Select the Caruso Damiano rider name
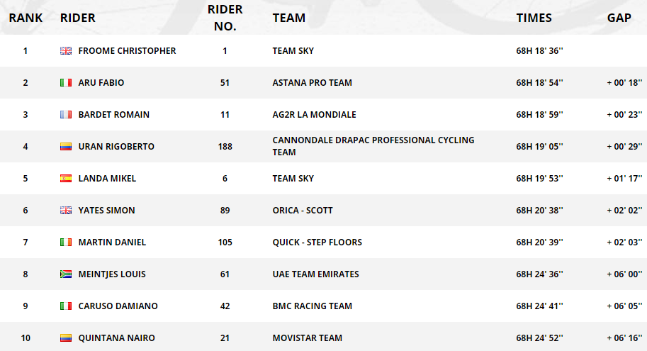647x351 pixels. (x=118, y=306)
